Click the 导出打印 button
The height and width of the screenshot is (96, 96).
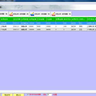pyautogui.click(x=7, y=95)
